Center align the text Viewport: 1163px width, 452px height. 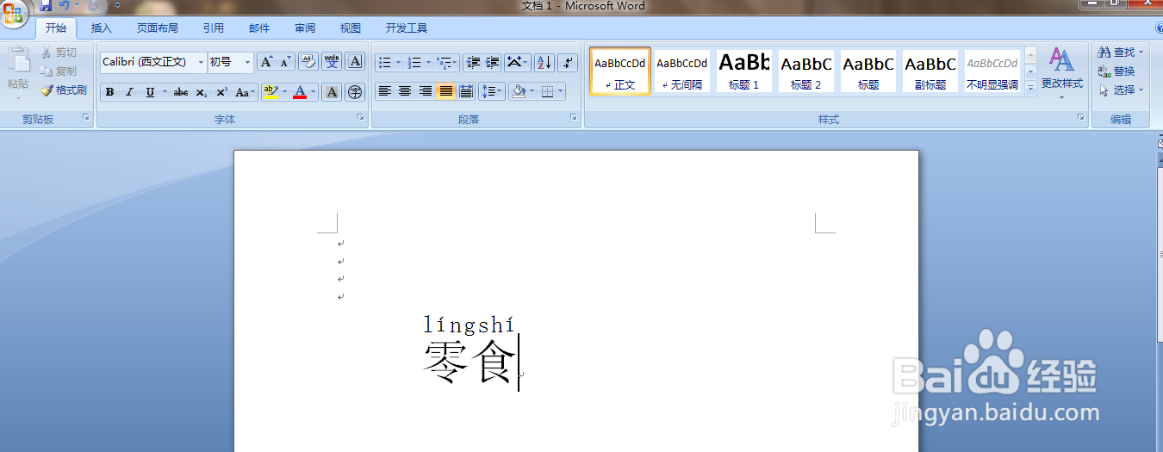point(405,91)
